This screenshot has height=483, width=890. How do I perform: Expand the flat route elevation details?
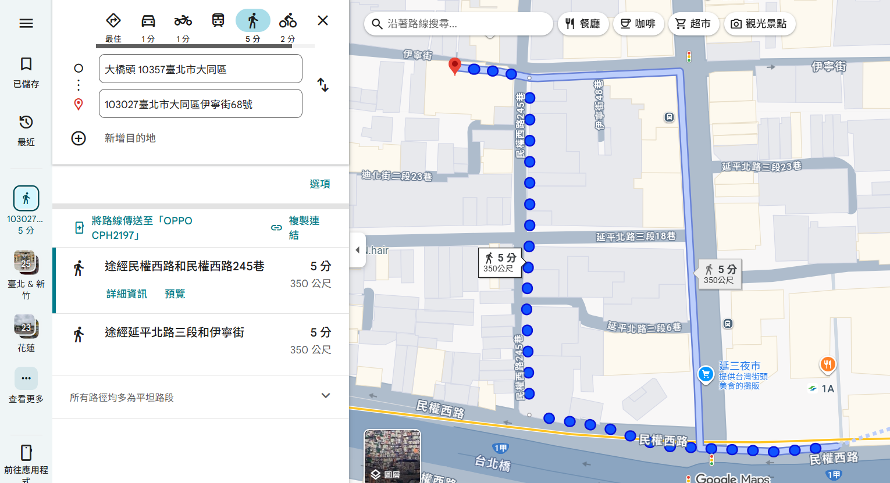pos(326,396)
